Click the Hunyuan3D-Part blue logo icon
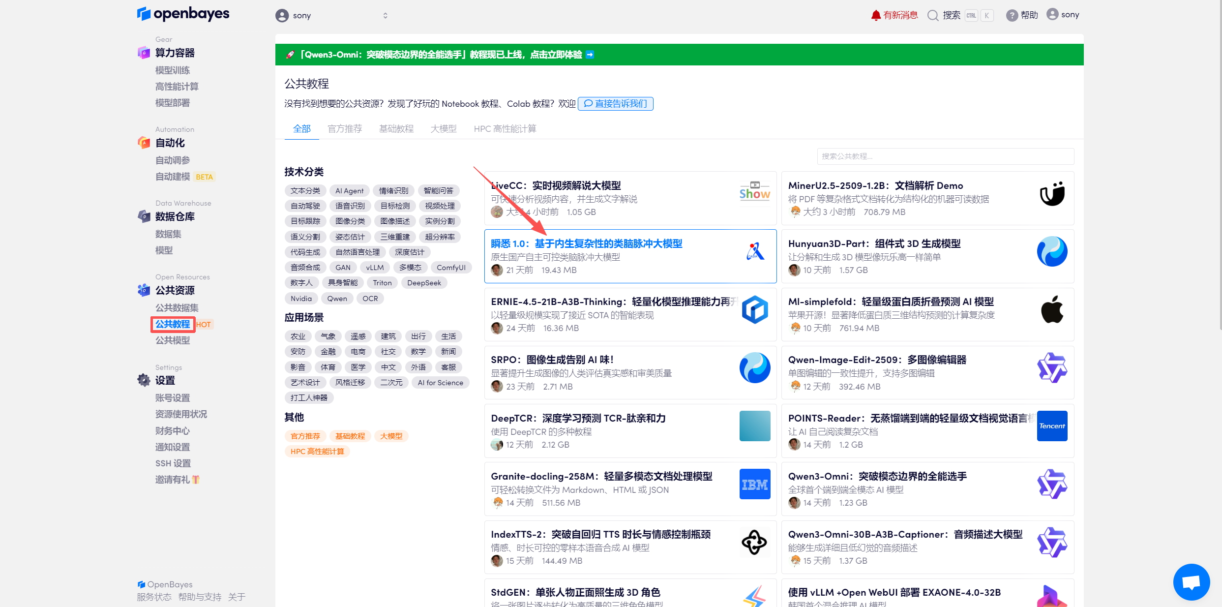The height and width of the screenshot is (607, 1222). click(1052, 251)
